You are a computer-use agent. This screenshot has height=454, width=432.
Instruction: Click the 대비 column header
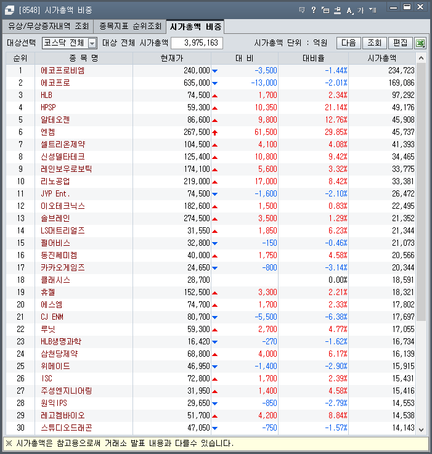pos(245,58)
